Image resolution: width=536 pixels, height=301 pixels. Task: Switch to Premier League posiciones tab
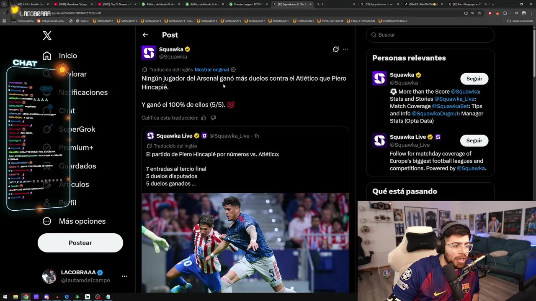[x=248, y=4]
